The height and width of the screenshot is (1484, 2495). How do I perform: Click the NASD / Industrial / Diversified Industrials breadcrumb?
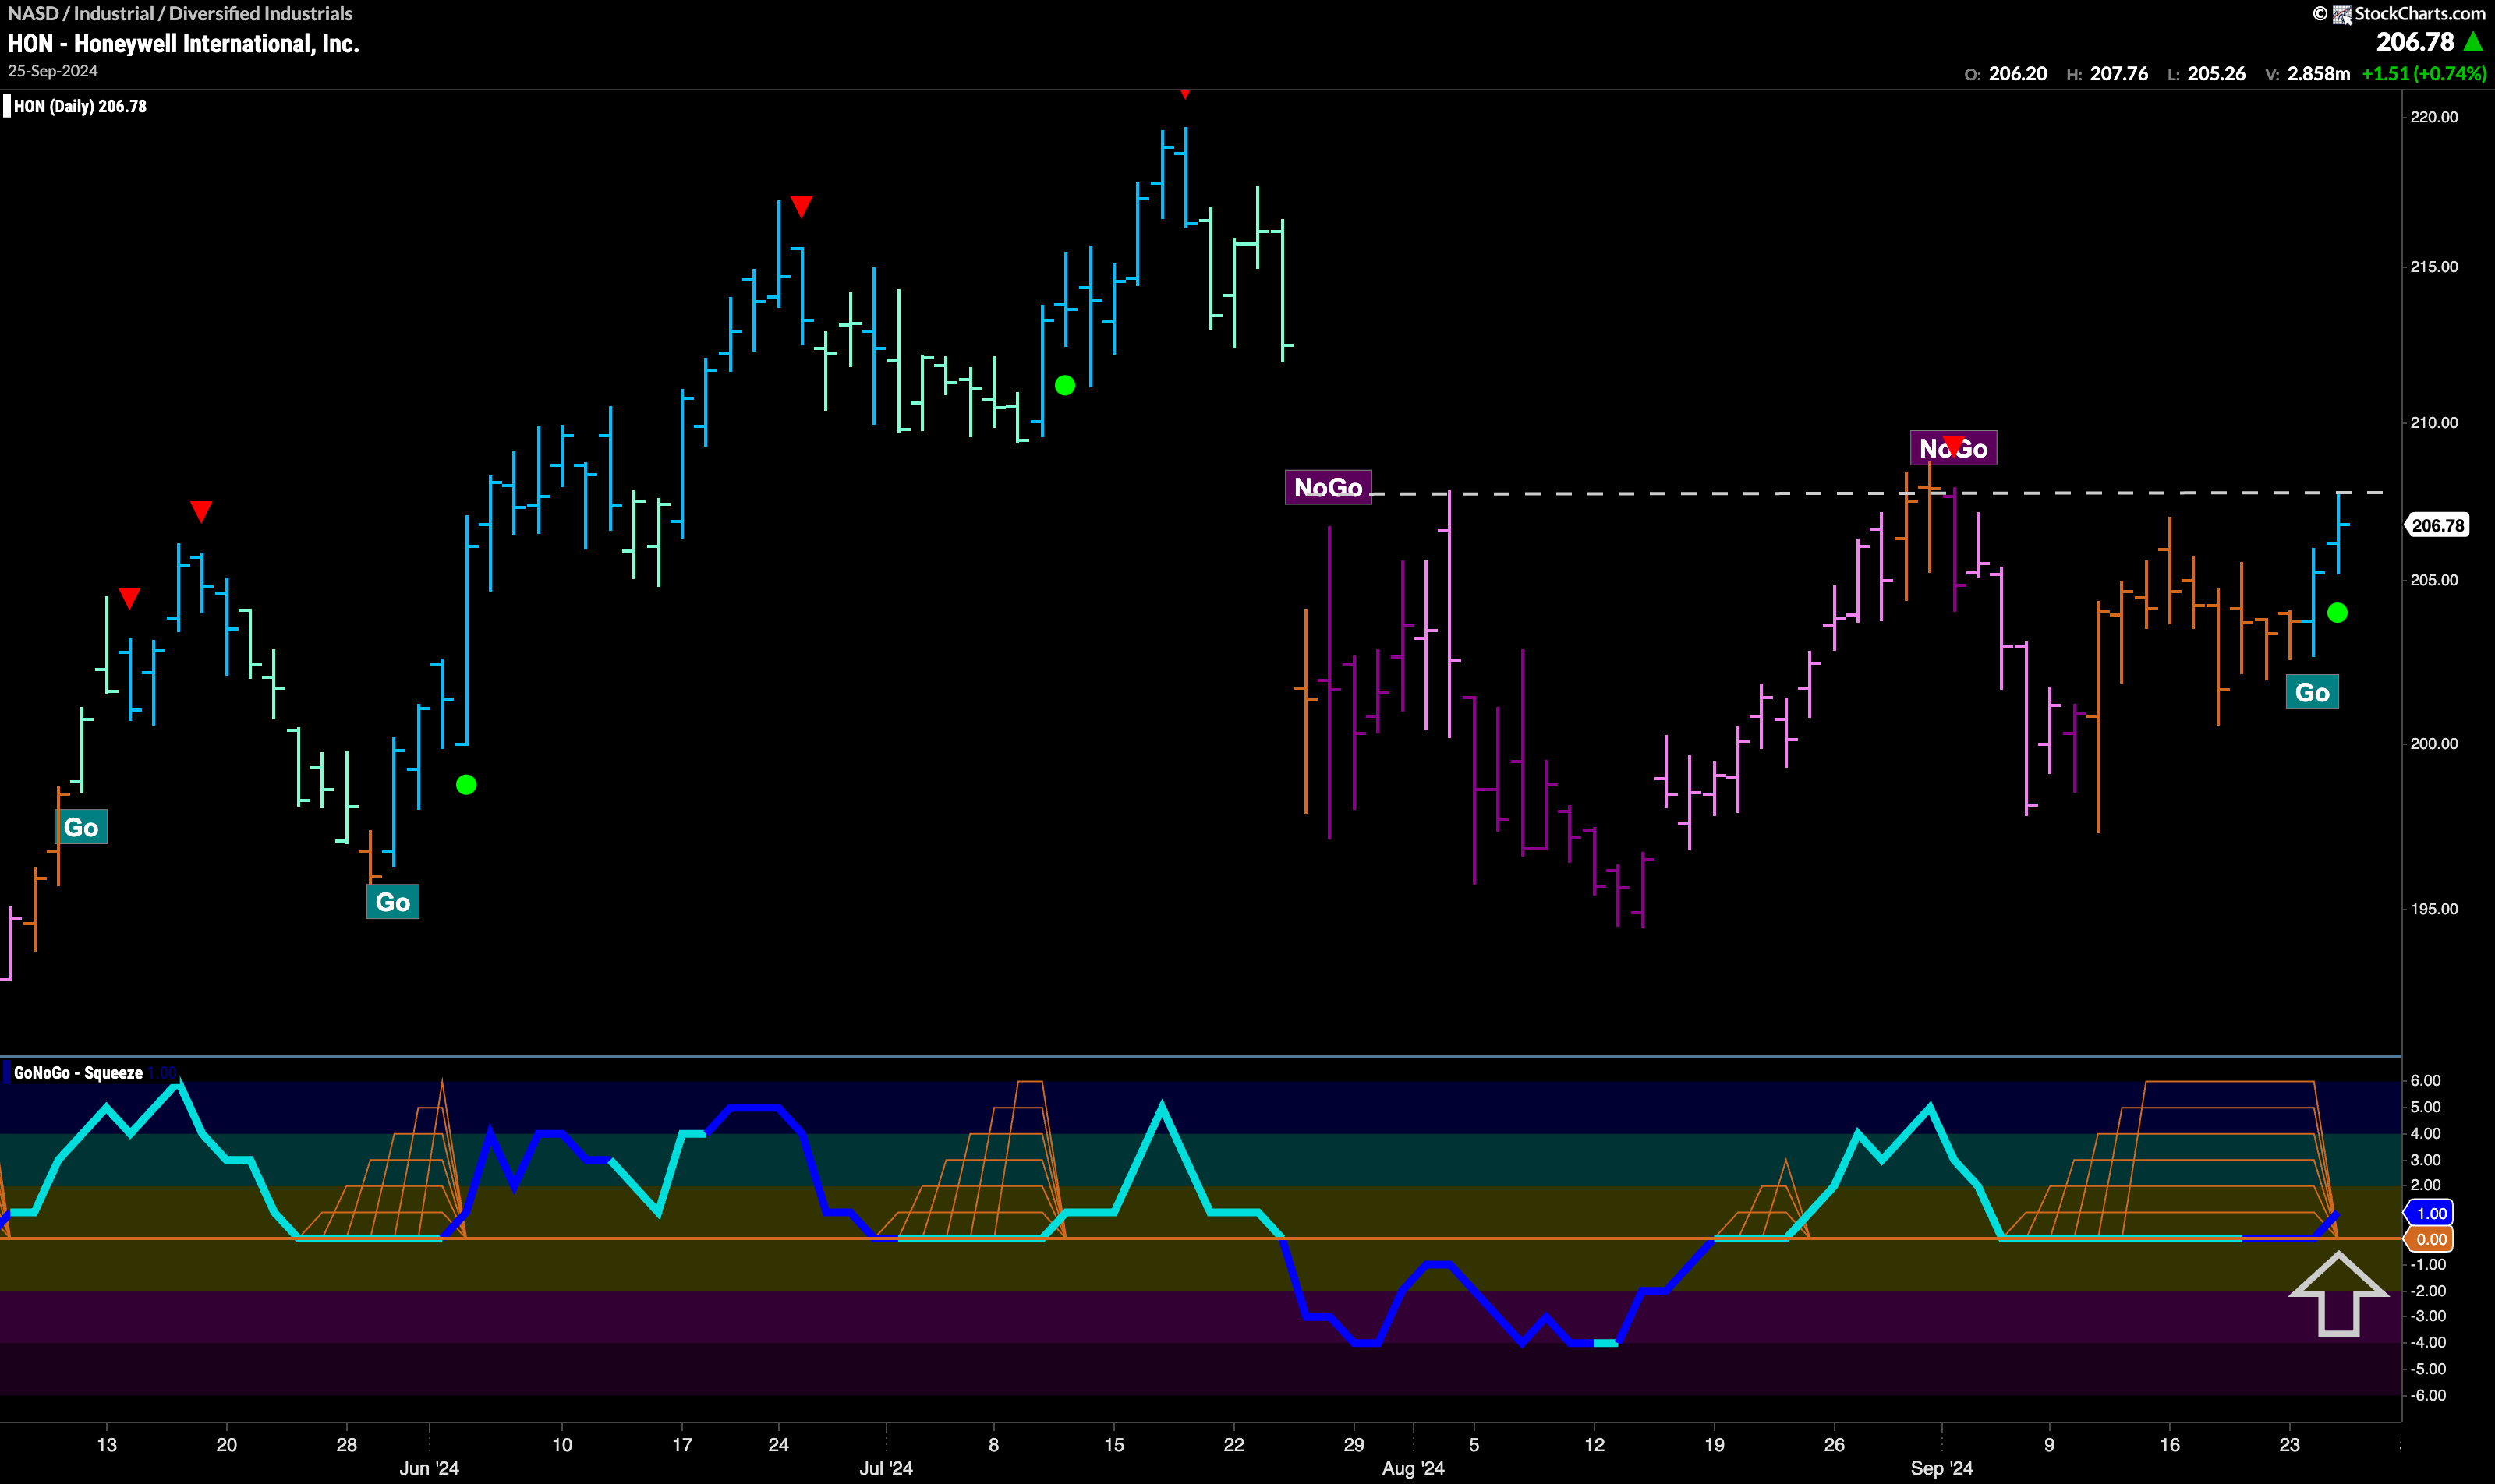coord(180,14)
